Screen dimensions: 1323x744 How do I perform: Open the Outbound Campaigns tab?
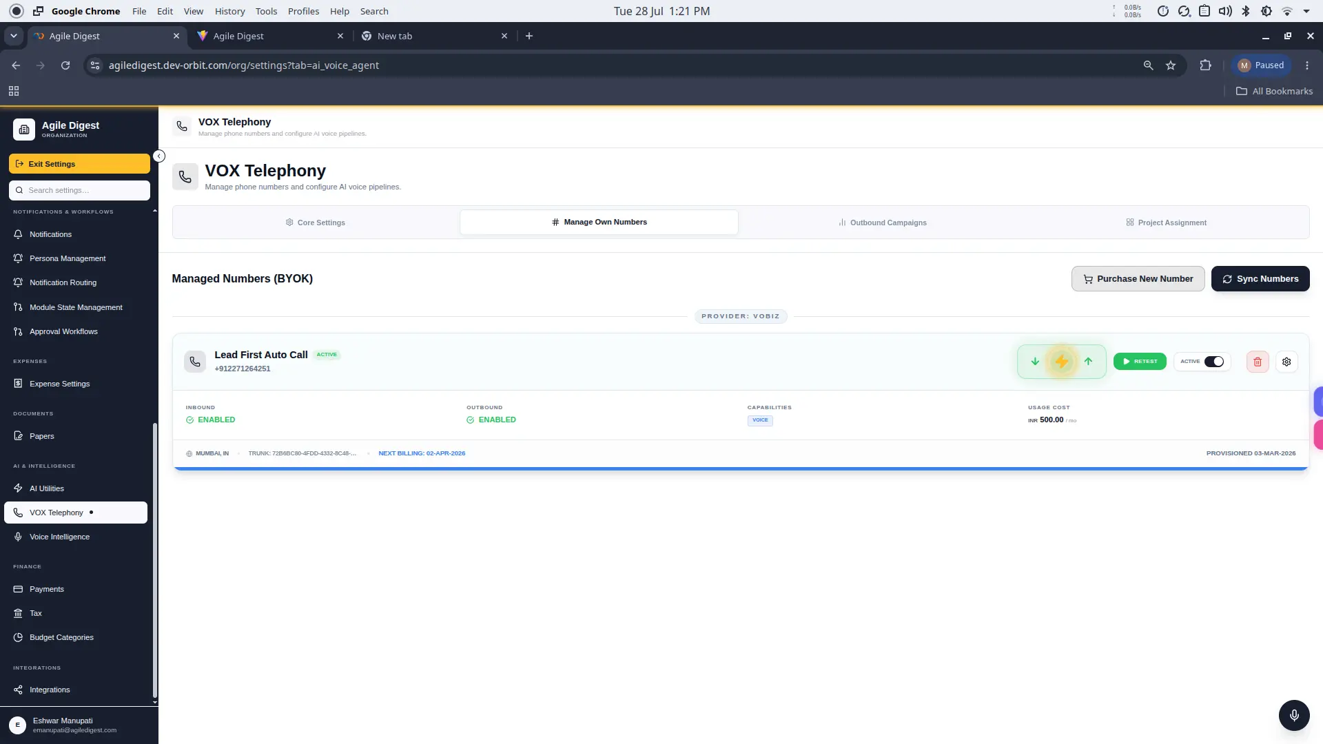(882, 223)
